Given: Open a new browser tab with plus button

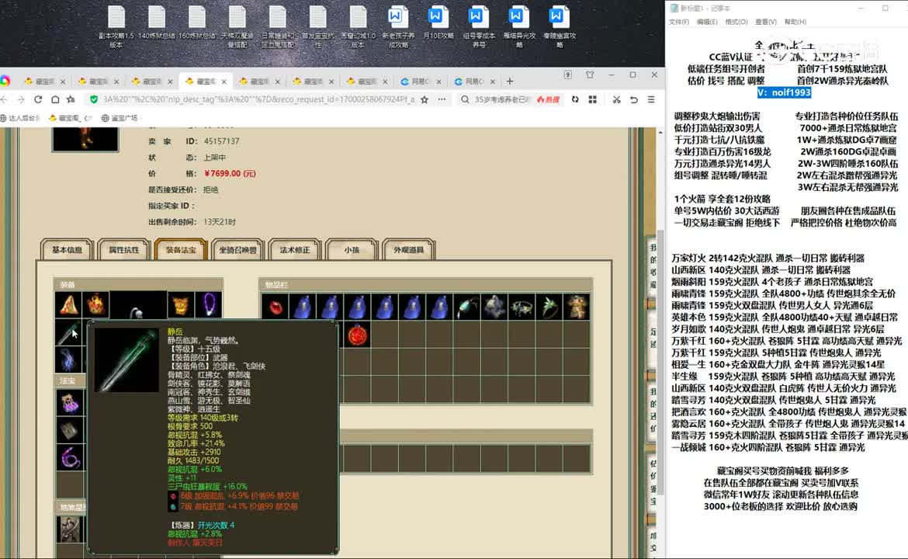Looking at the screenshot, I should 510,81.
